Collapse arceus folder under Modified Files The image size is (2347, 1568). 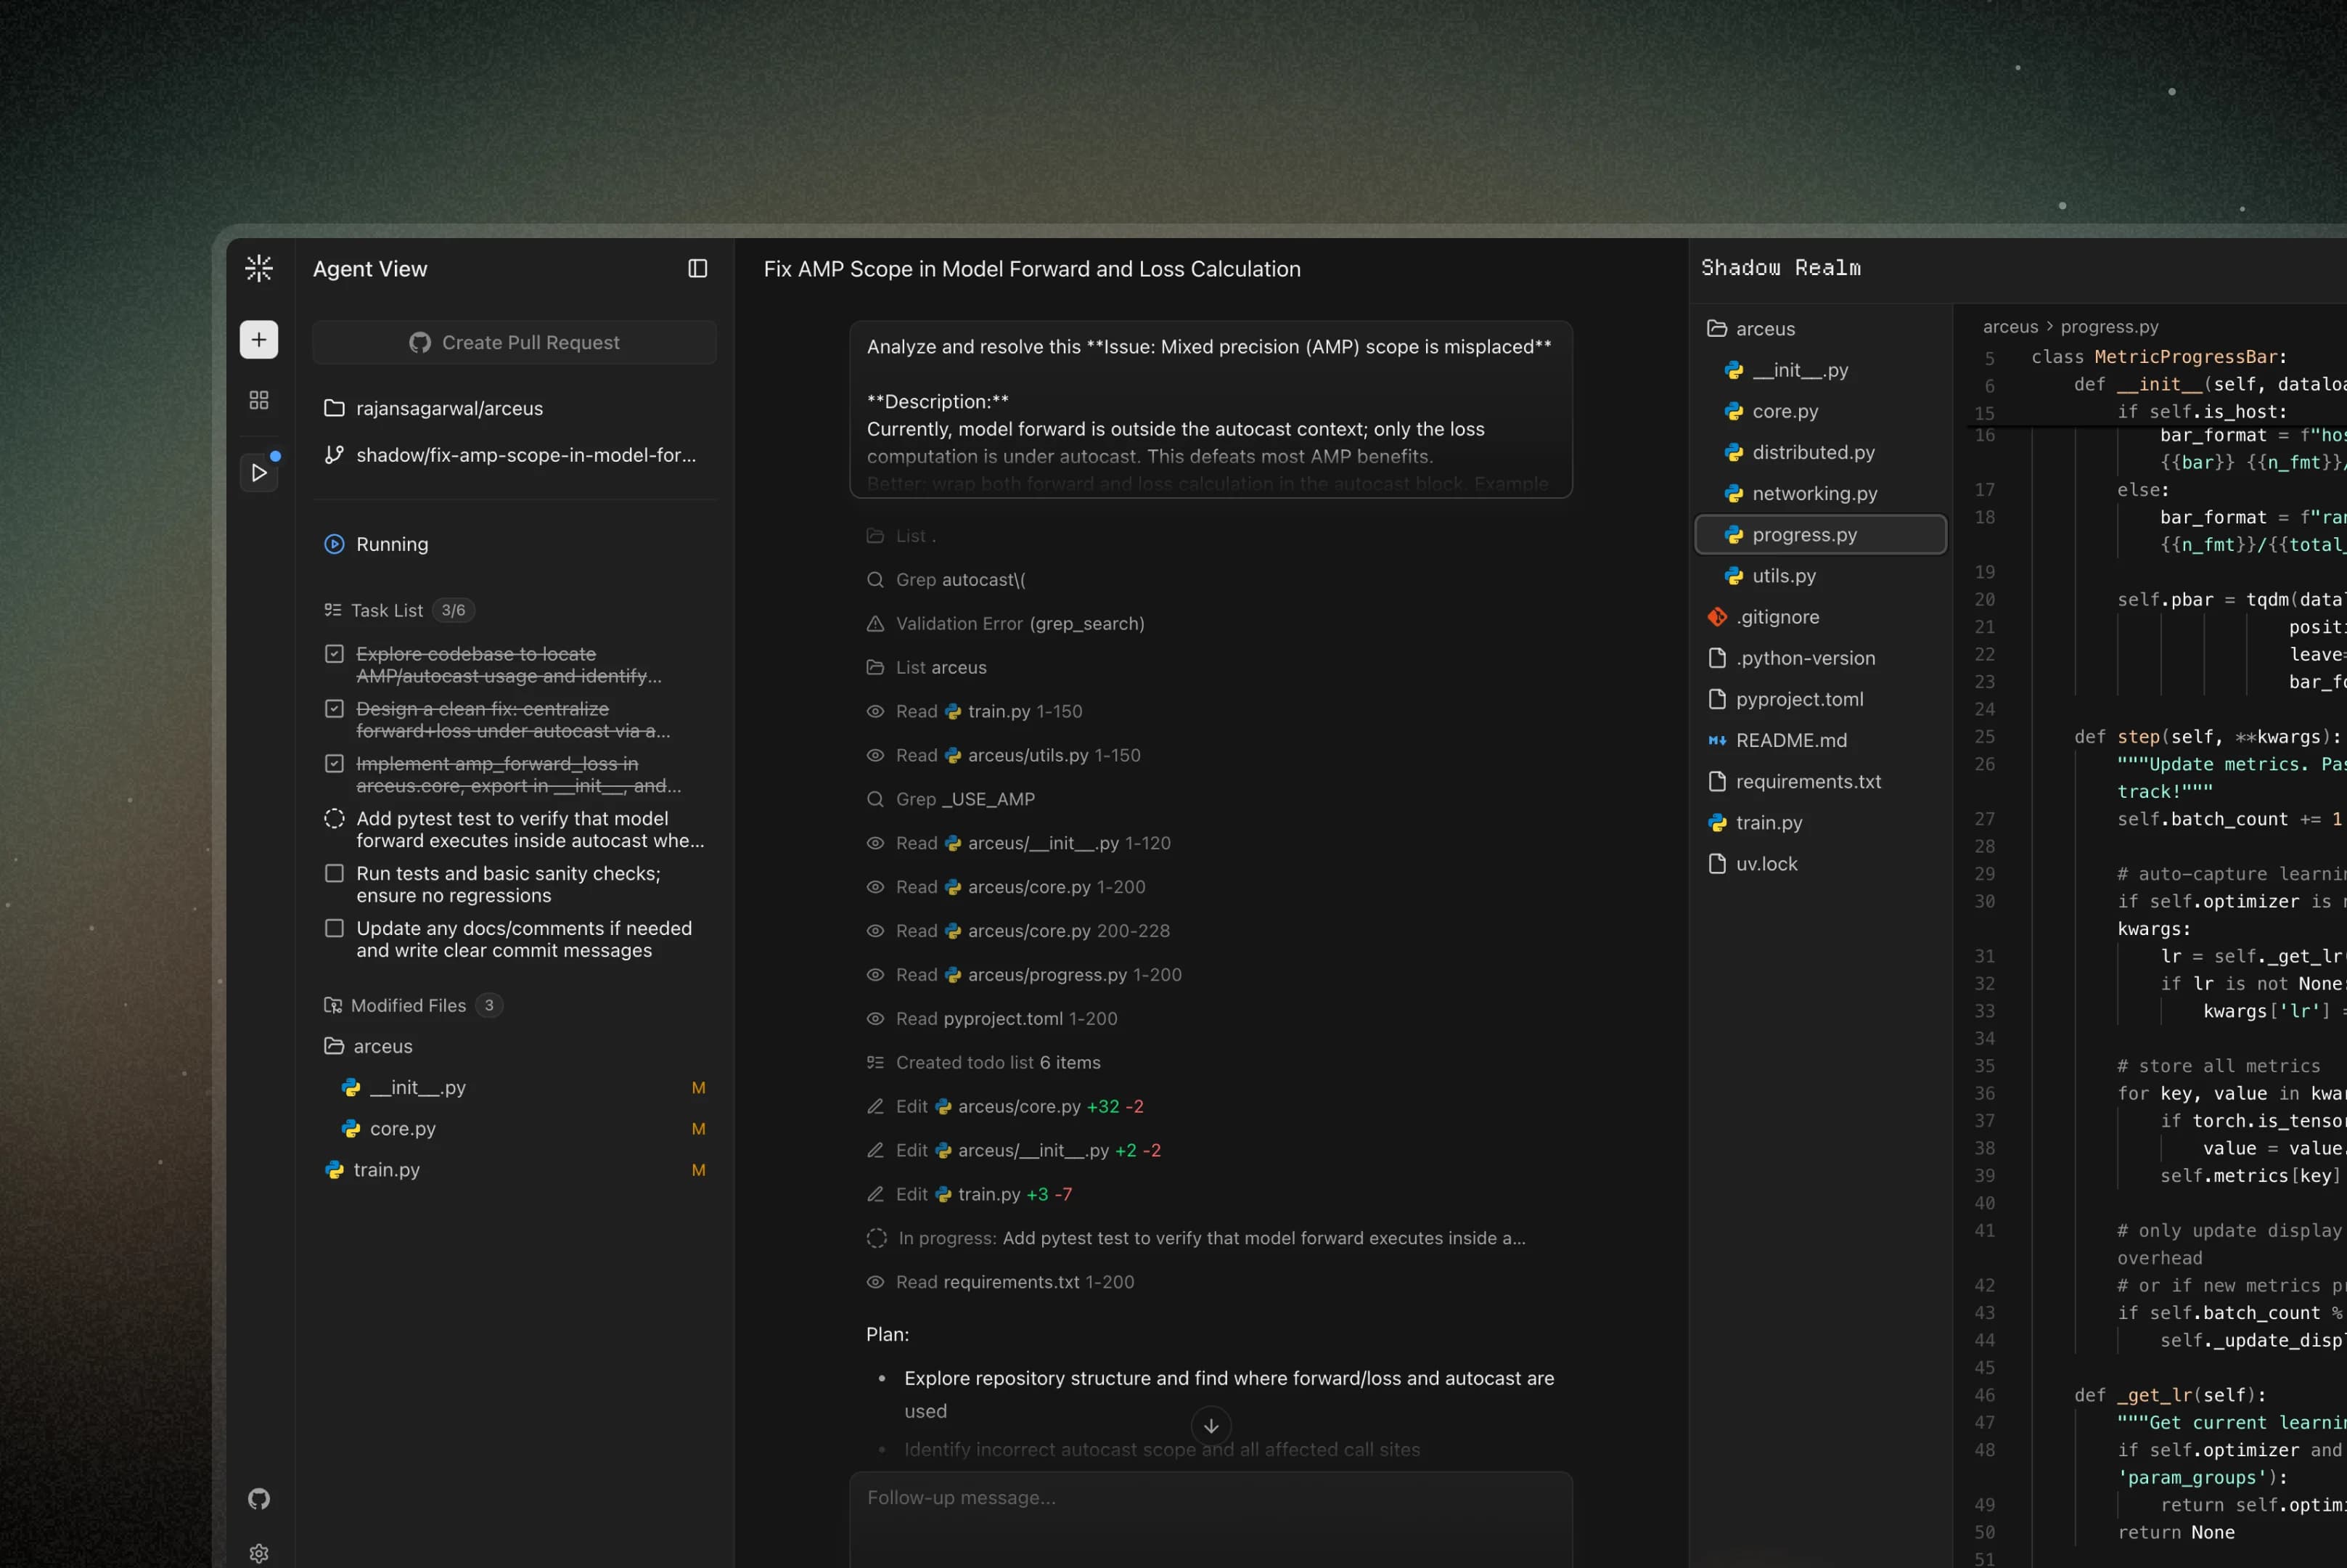382,1046
